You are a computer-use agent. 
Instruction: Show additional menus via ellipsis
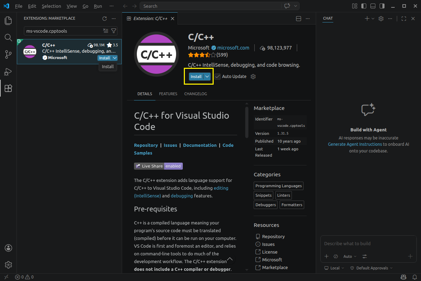click(x=112, y=6)
